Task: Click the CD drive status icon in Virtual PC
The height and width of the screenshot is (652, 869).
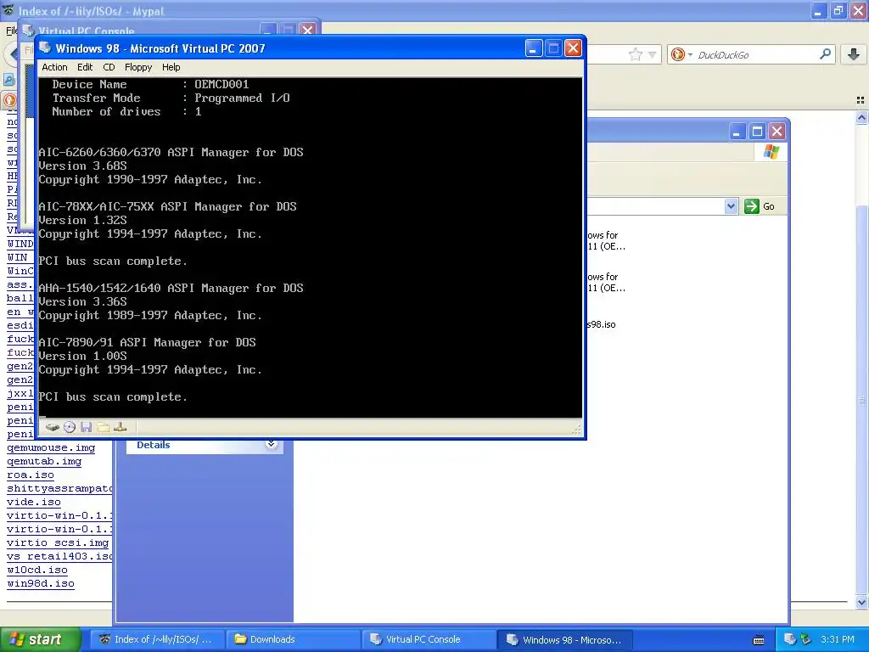Action: [x=70, y=427]
